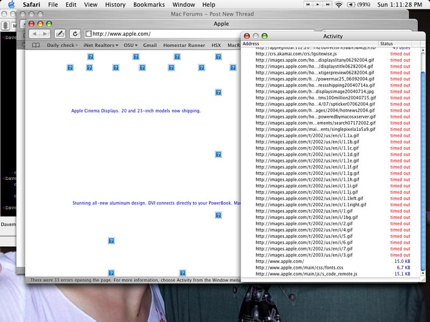Open the File menu

tap(53, 5)
